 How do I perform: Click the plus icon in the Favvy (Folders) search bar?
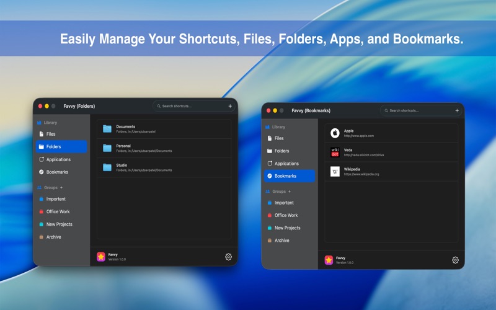click(x=230, y=106)
